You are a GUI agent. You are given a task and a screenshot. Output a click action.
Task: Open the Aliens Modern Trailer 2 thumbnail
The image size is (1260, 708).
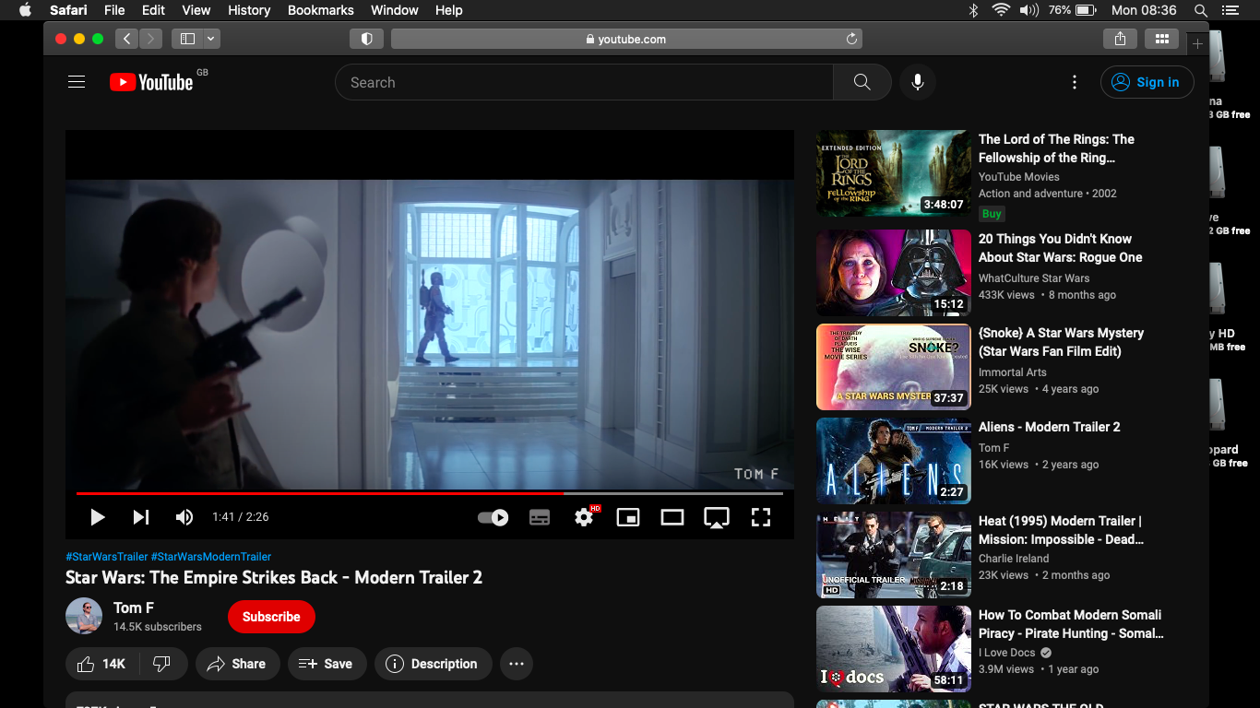893,461
